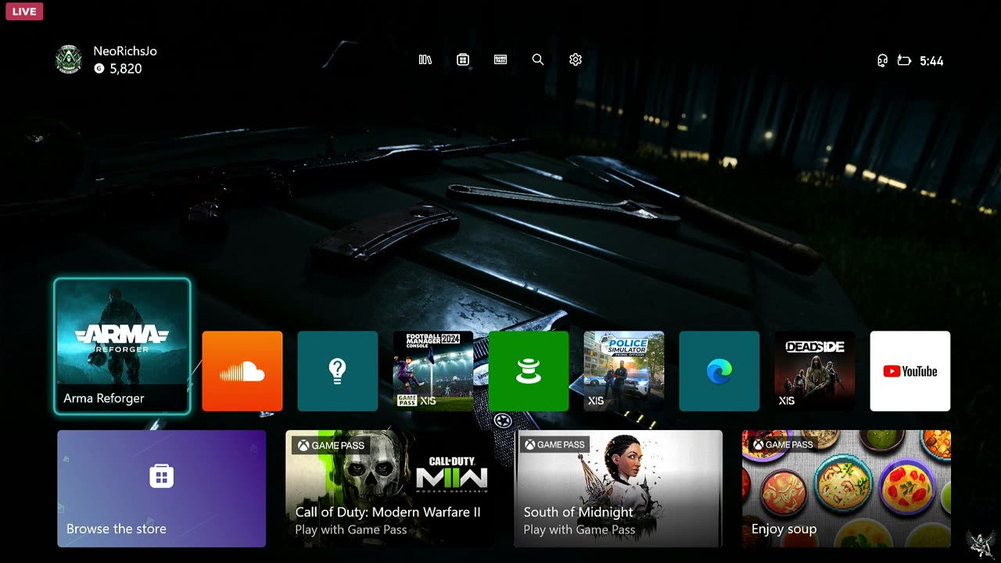Click the controller battery icon
The width and height of the screenshot is (1001, 563).
[x=905, y=60]
